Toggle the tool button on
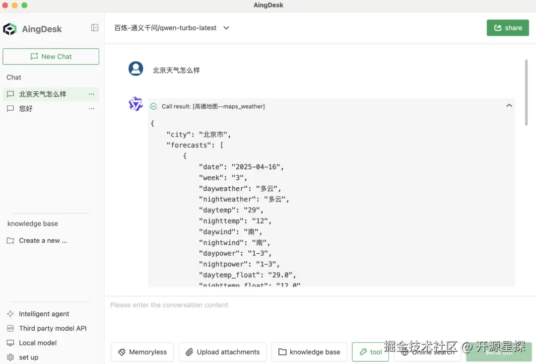The height and width of the screenshot is (364, 536). (370, 352)
